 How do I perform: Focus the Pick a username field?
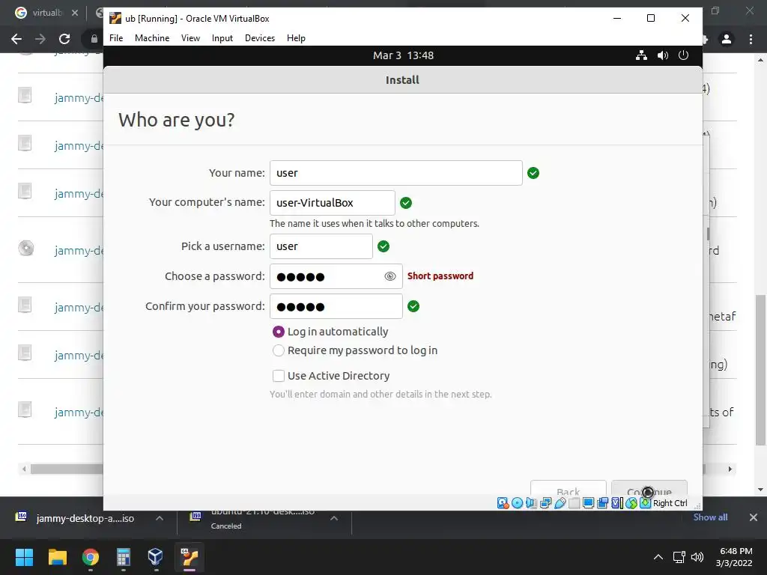[x=321, y=246]
